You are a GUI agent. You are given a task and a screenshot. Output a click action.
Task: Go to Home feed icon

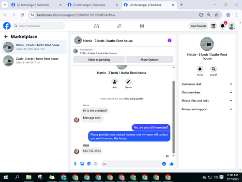96,26
